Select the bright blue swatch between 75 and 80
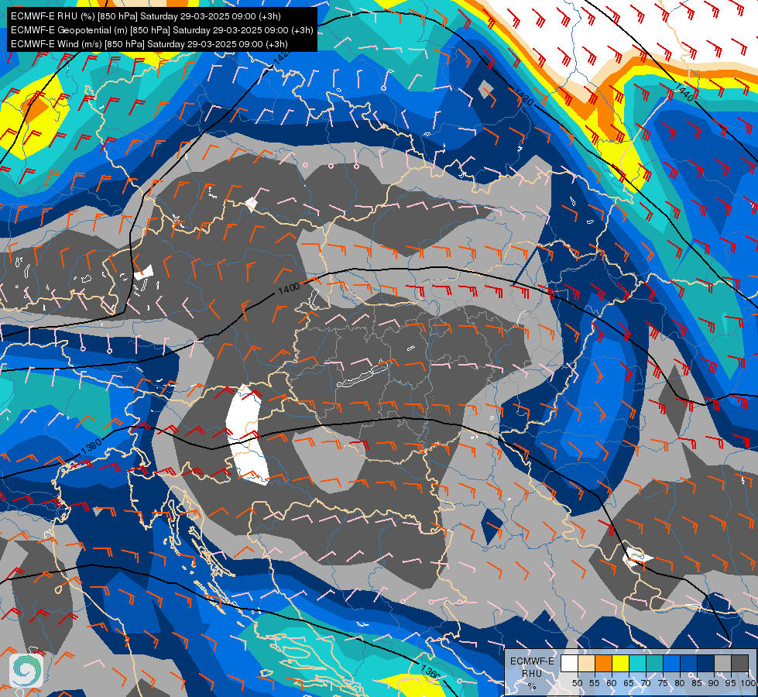The height and width of the screenshot is (697, 758). 671,663
